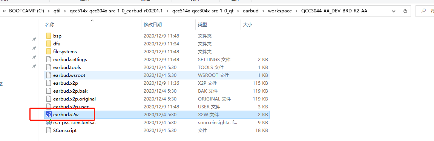The image size is (434, 141).
Task: Click the dfu folder icon
Action: click(49, 43)
